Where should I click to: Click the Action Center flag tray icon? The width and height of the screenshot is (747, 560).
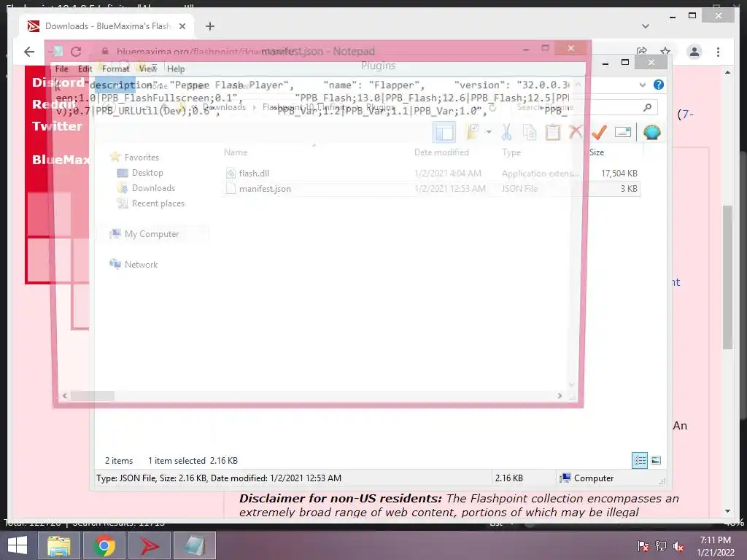[x=643, y=545]
